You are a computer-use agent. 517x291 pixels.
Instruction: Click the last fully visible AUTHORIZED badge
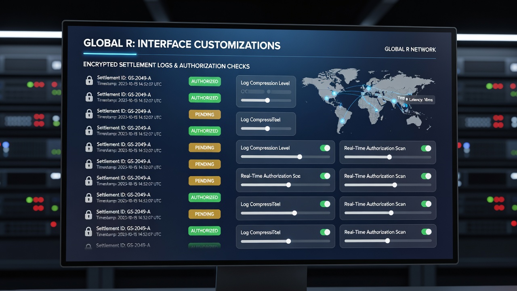[205, 231]
